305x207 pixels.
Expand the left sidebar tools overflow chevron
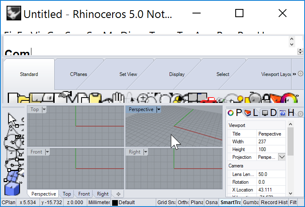pyautogui.click(x=21, y=183)
